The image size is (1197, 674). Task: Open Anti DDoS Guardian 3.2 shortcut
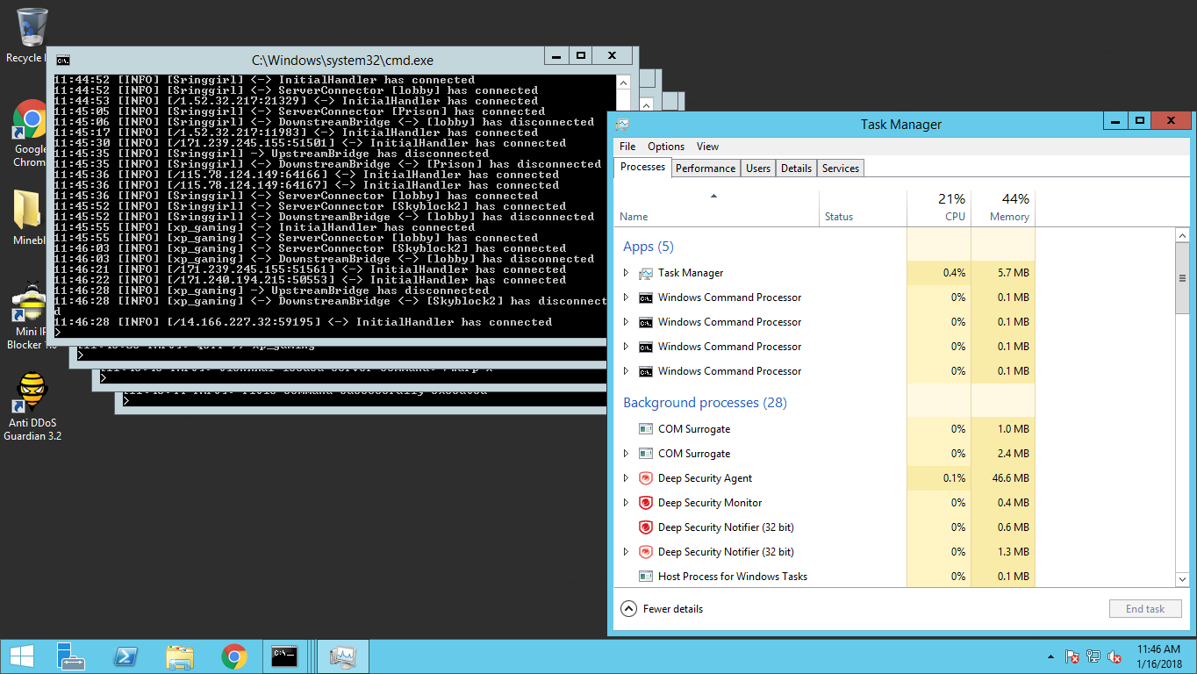[32, 393]
